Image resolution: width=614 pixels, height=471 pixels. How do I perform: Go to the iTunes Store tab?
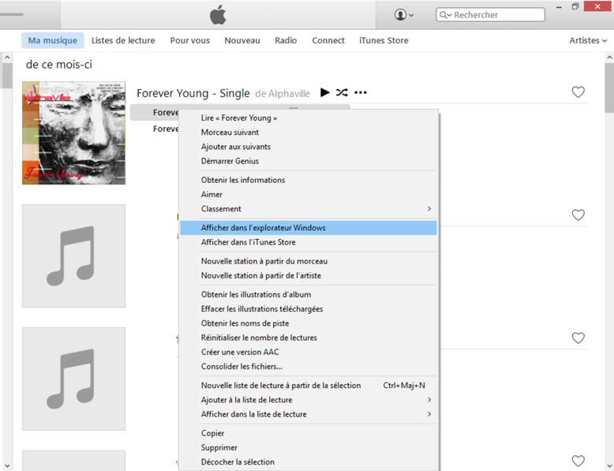(x=384, y=40)
